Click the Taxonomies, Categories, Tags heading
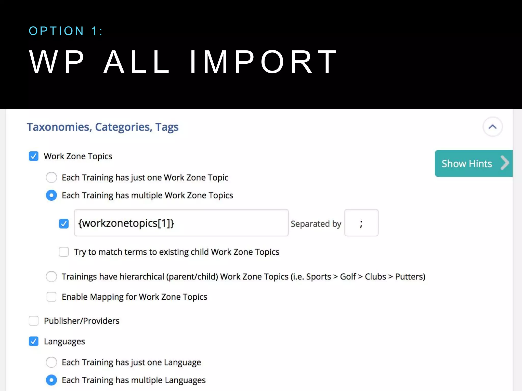 point(102,127)
